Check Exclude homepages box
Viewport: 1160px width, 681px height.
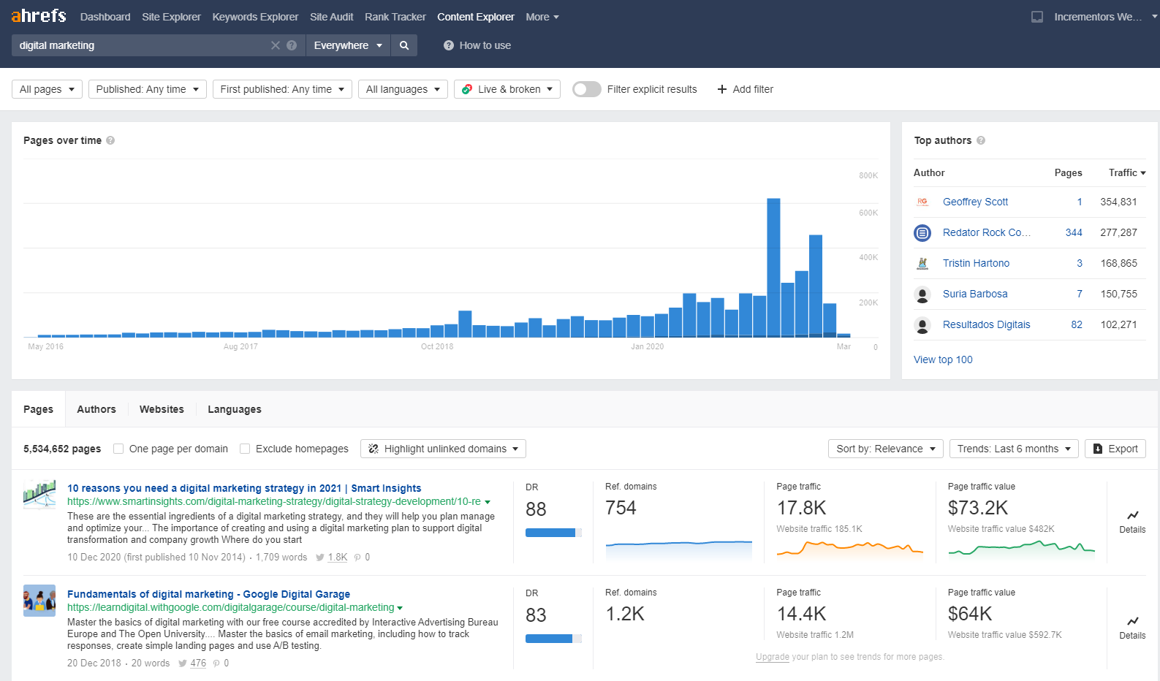(245, 449)
